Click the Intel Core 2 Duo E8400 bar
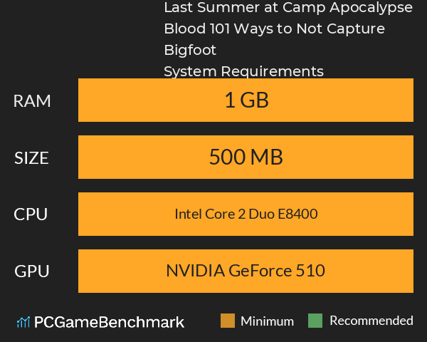The width and height of the screenshot is (427, 342). click(246, 214)
